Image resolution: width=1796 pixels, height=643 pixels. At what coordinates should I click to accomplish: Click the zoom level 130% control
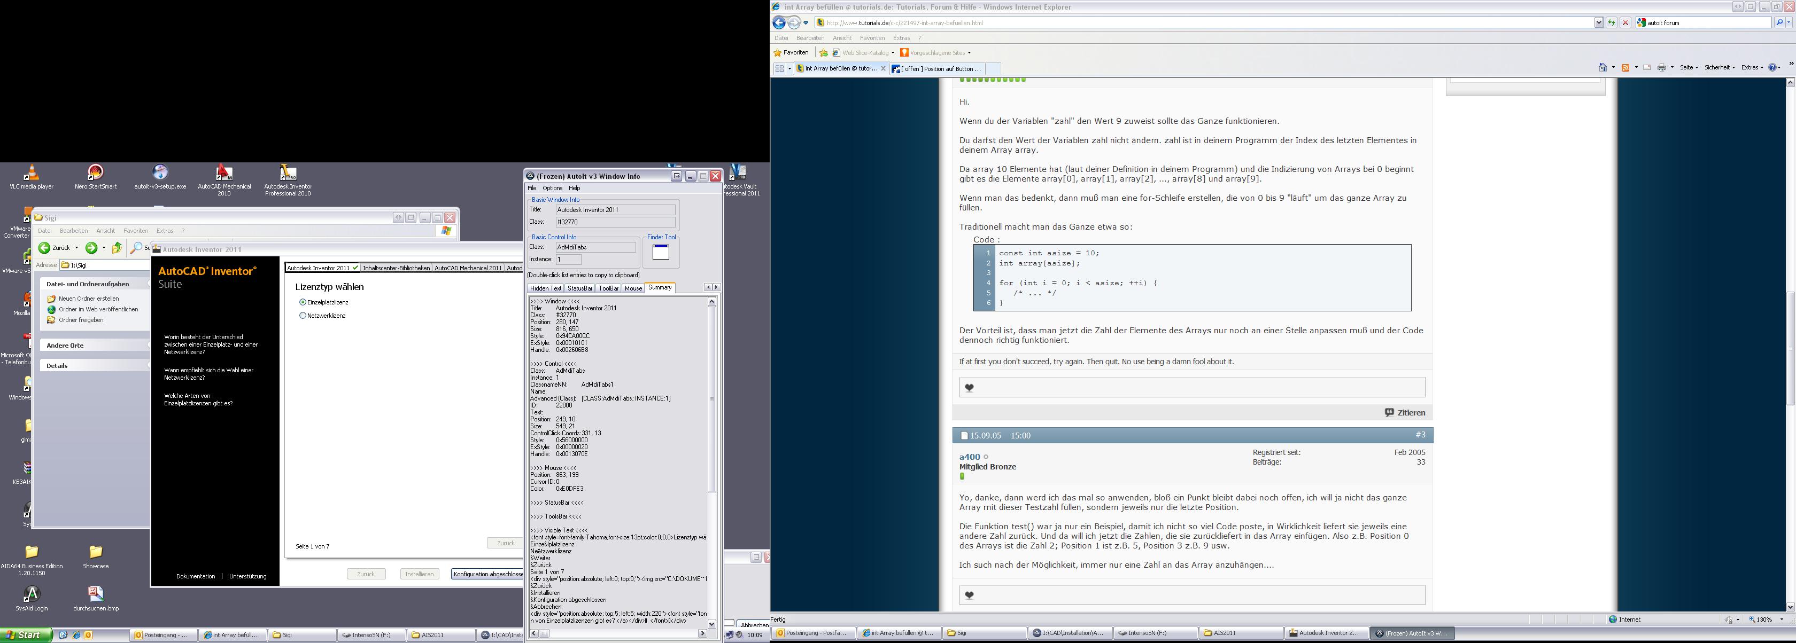[x=1764, y=620]
